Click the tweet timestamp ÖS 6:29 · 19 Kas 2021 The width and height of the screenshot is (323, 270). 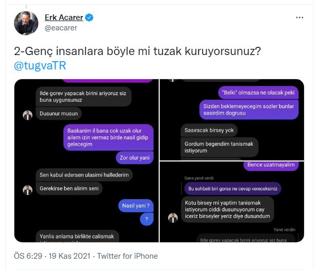click(52, 256)
